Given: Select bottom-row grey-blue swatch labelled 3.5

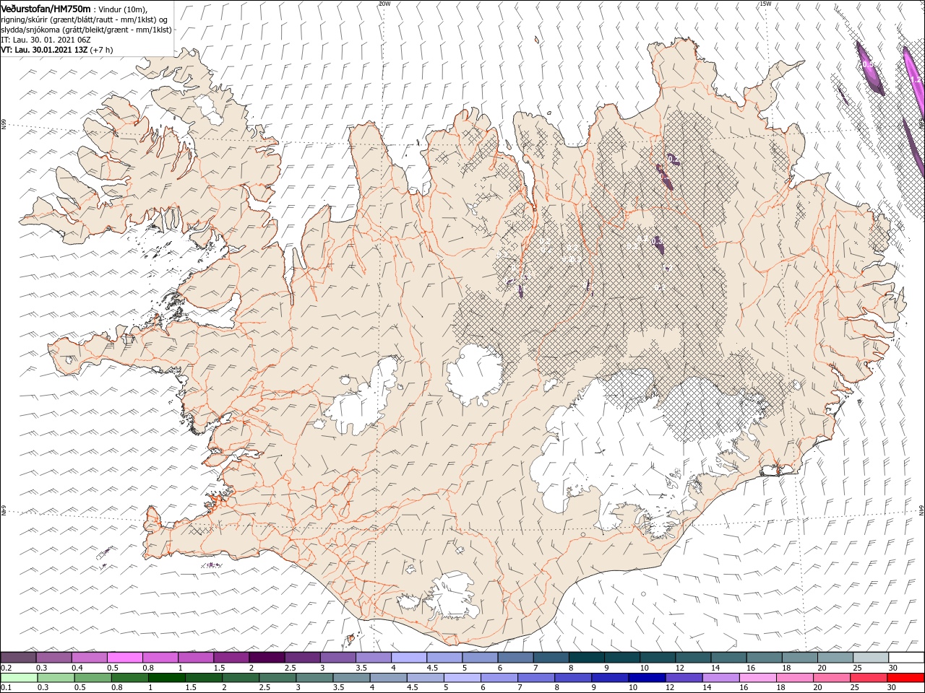Looking at the screenshot, I should click(351, 678).
